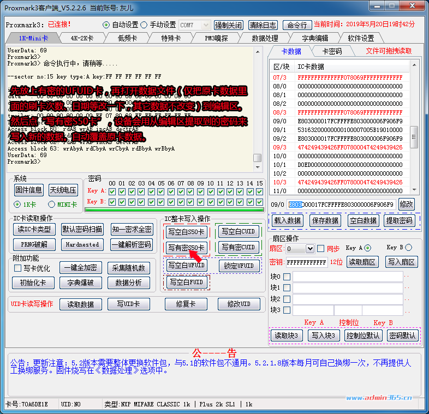Viewport: 429px width, 414px height.
Task: Click the 控制位默认 button
Action: coord(363,335)
